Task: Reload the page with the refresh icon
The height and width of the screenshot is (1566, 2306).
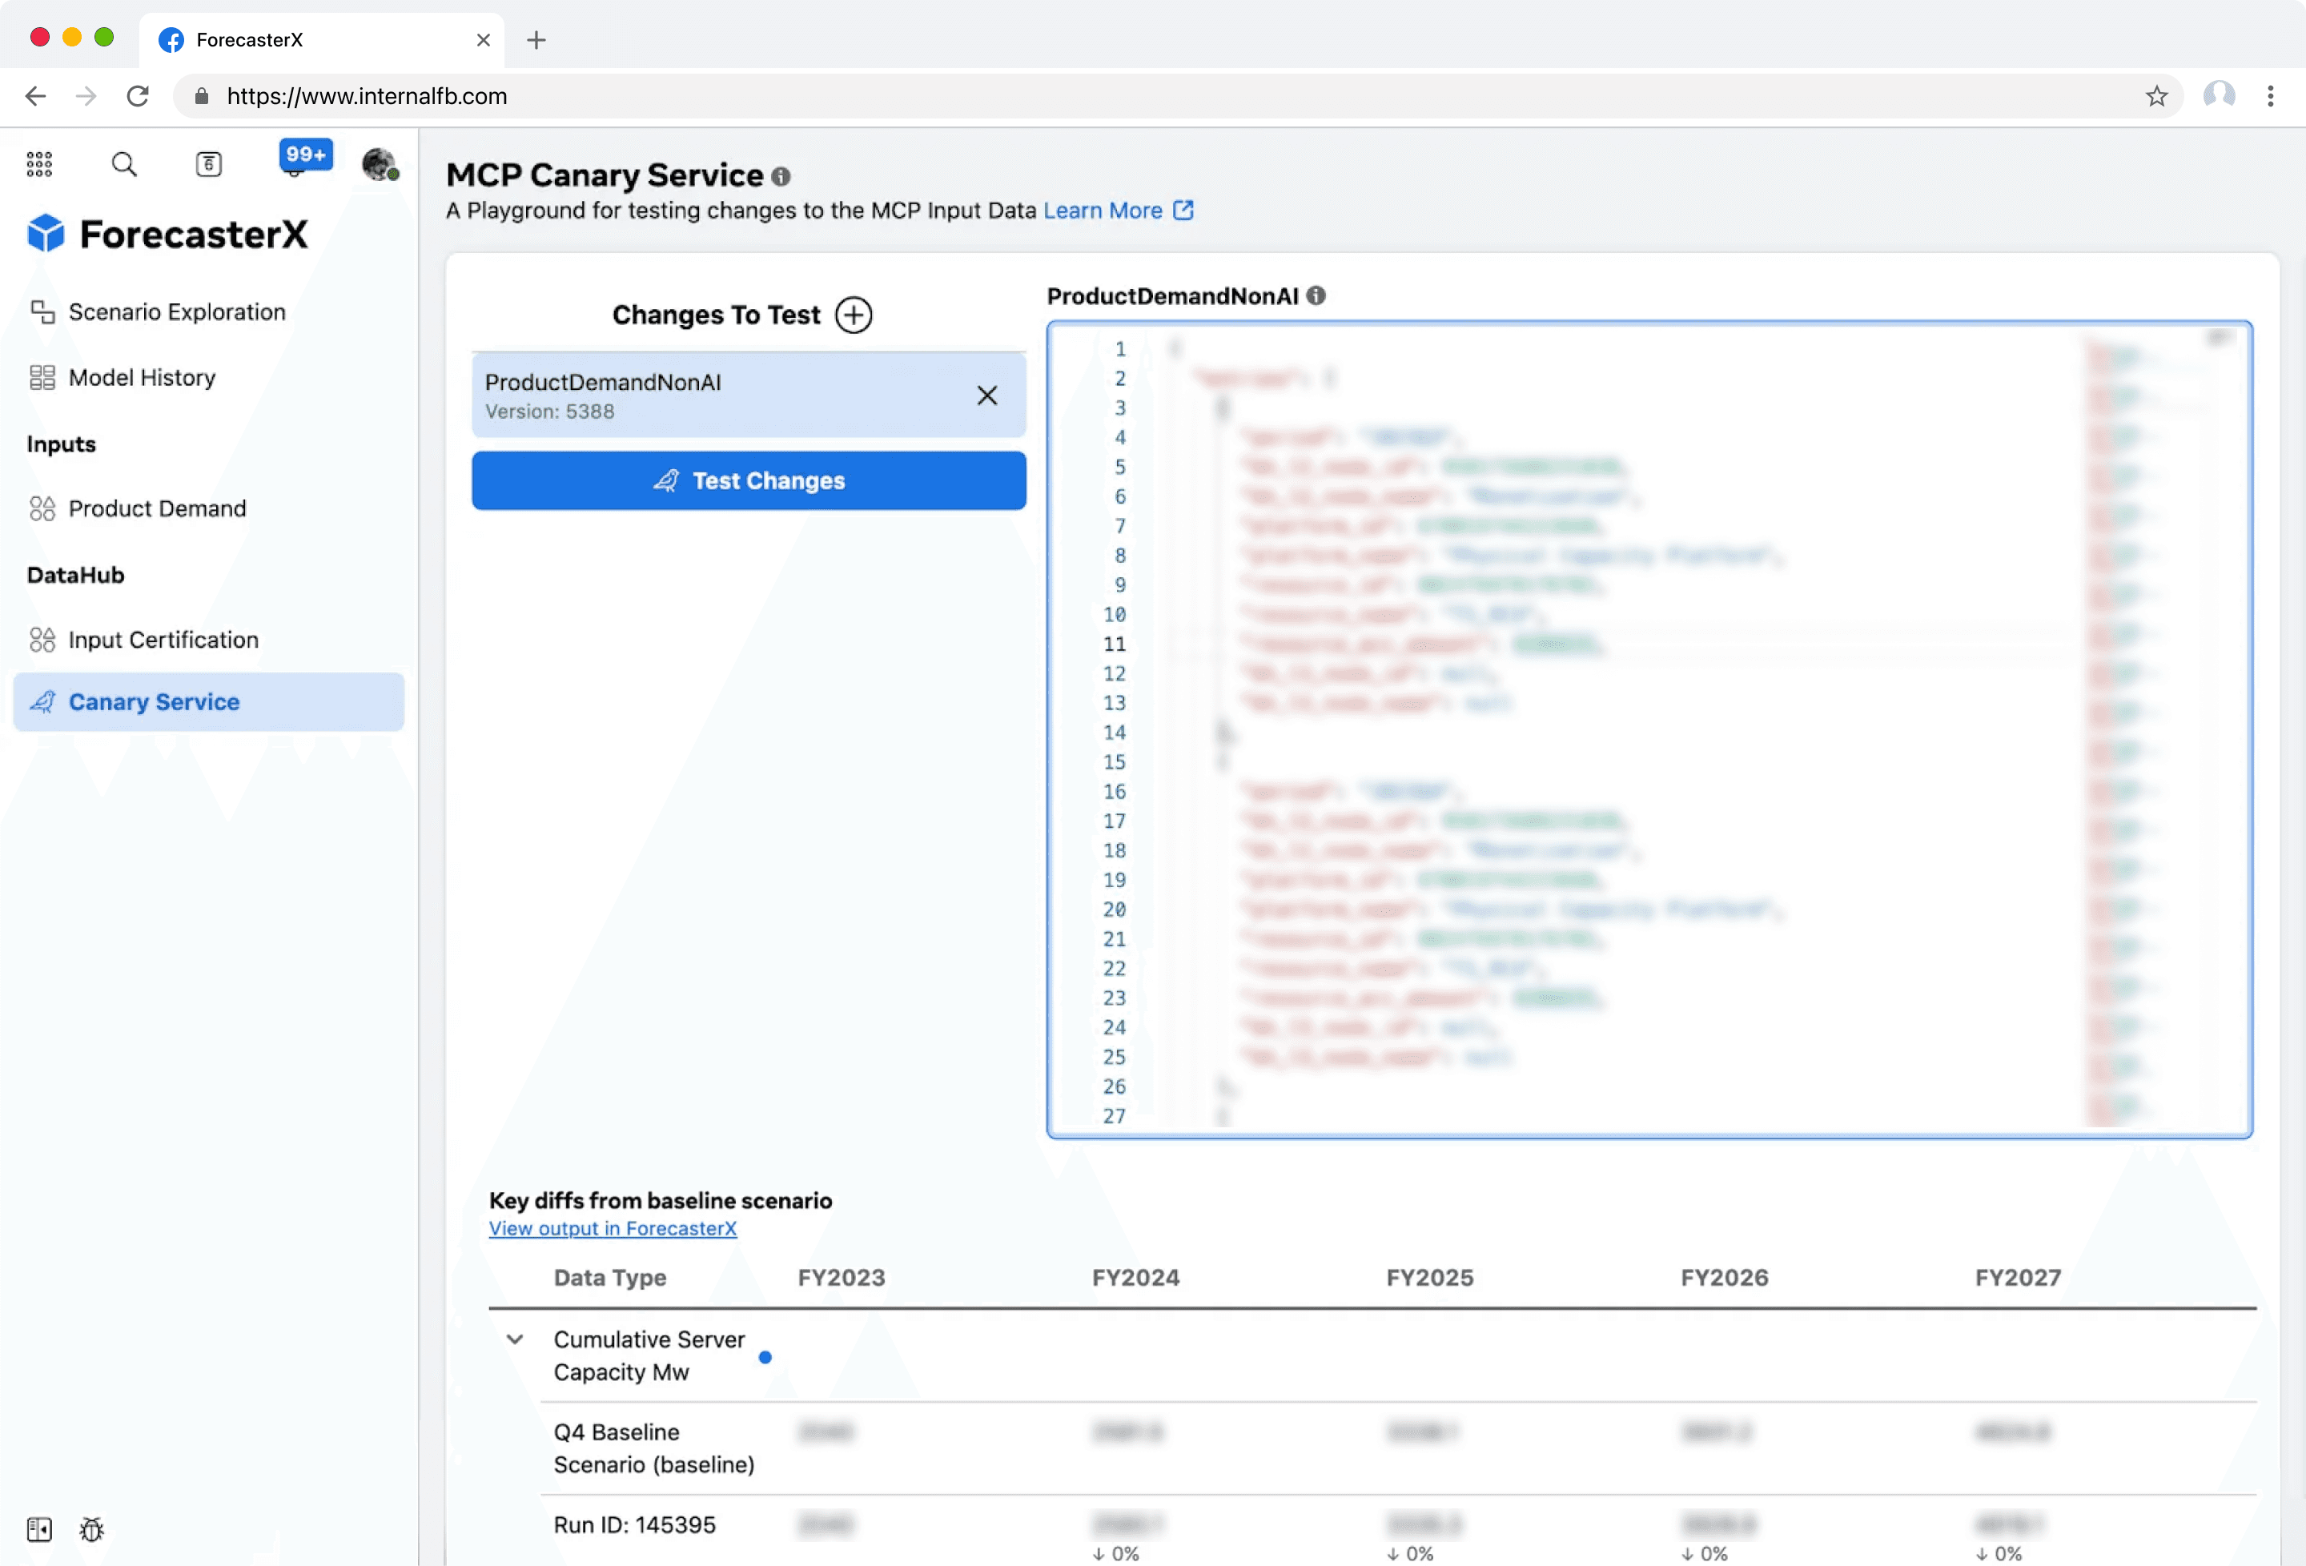Action: coord(138,96)
